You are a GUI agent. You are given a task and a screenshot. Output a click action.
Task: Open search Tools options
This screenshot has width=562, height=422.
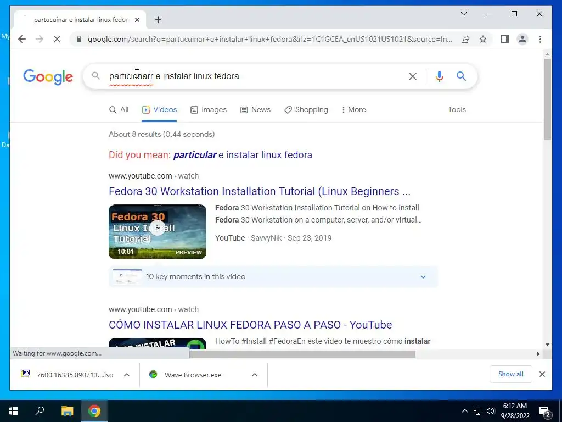pyautogui.click(x=457, y=110)
